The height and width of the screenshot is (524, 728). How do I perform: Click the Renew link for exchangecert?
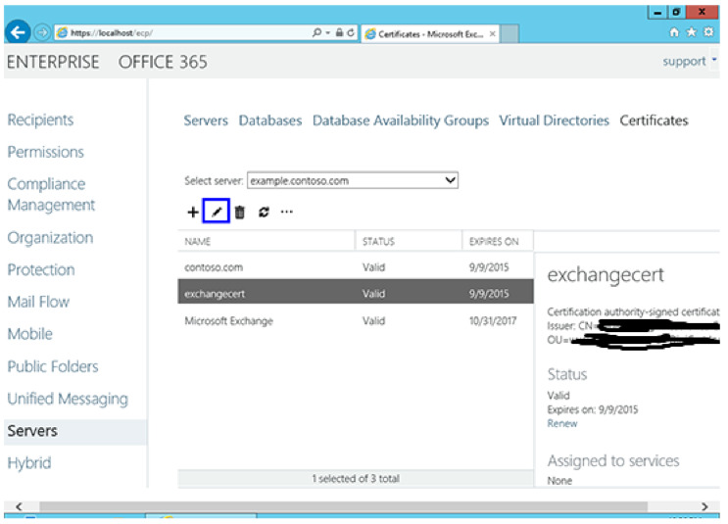click(561, 424)
